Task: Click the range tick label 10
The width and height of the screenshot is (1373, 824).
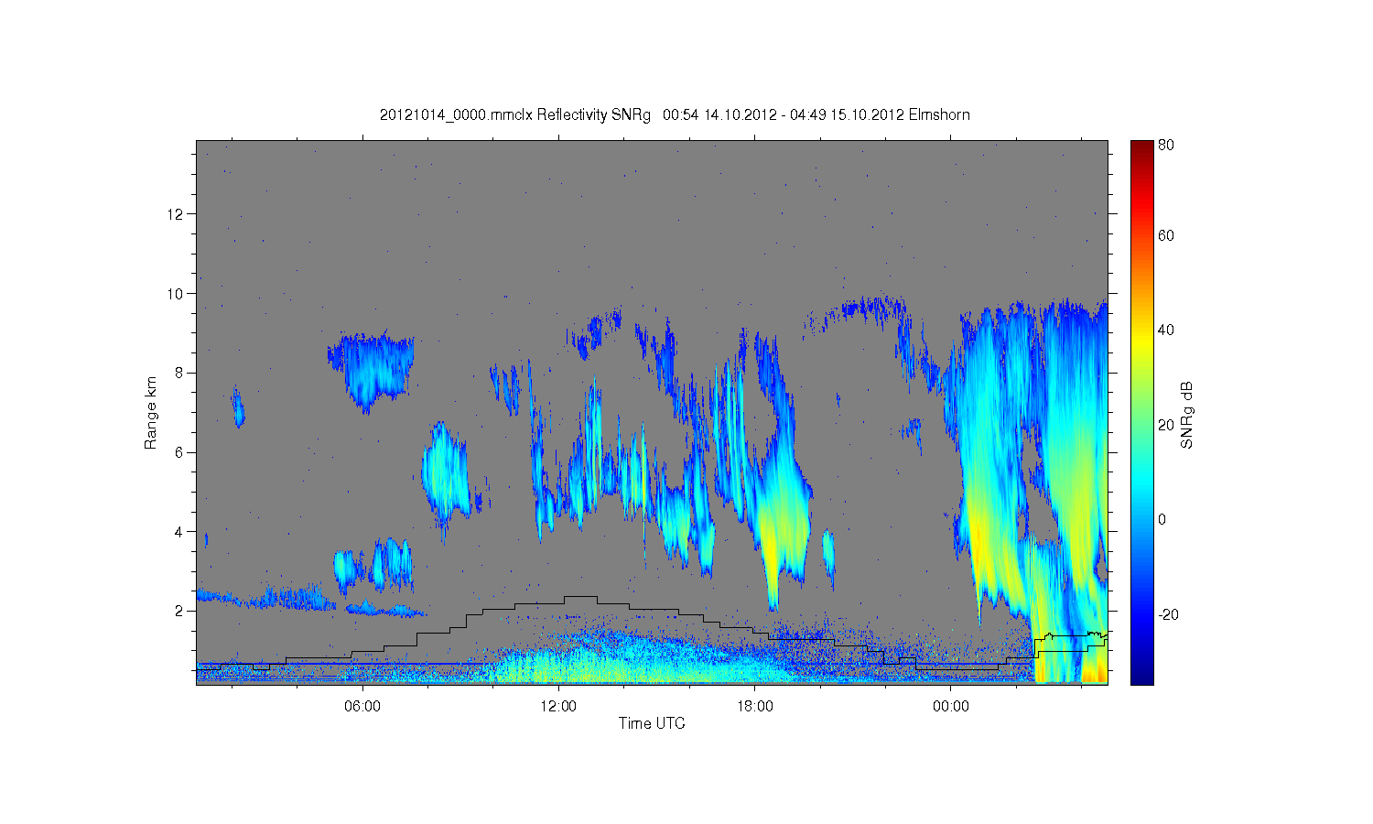Action: (x=177, y=294)
